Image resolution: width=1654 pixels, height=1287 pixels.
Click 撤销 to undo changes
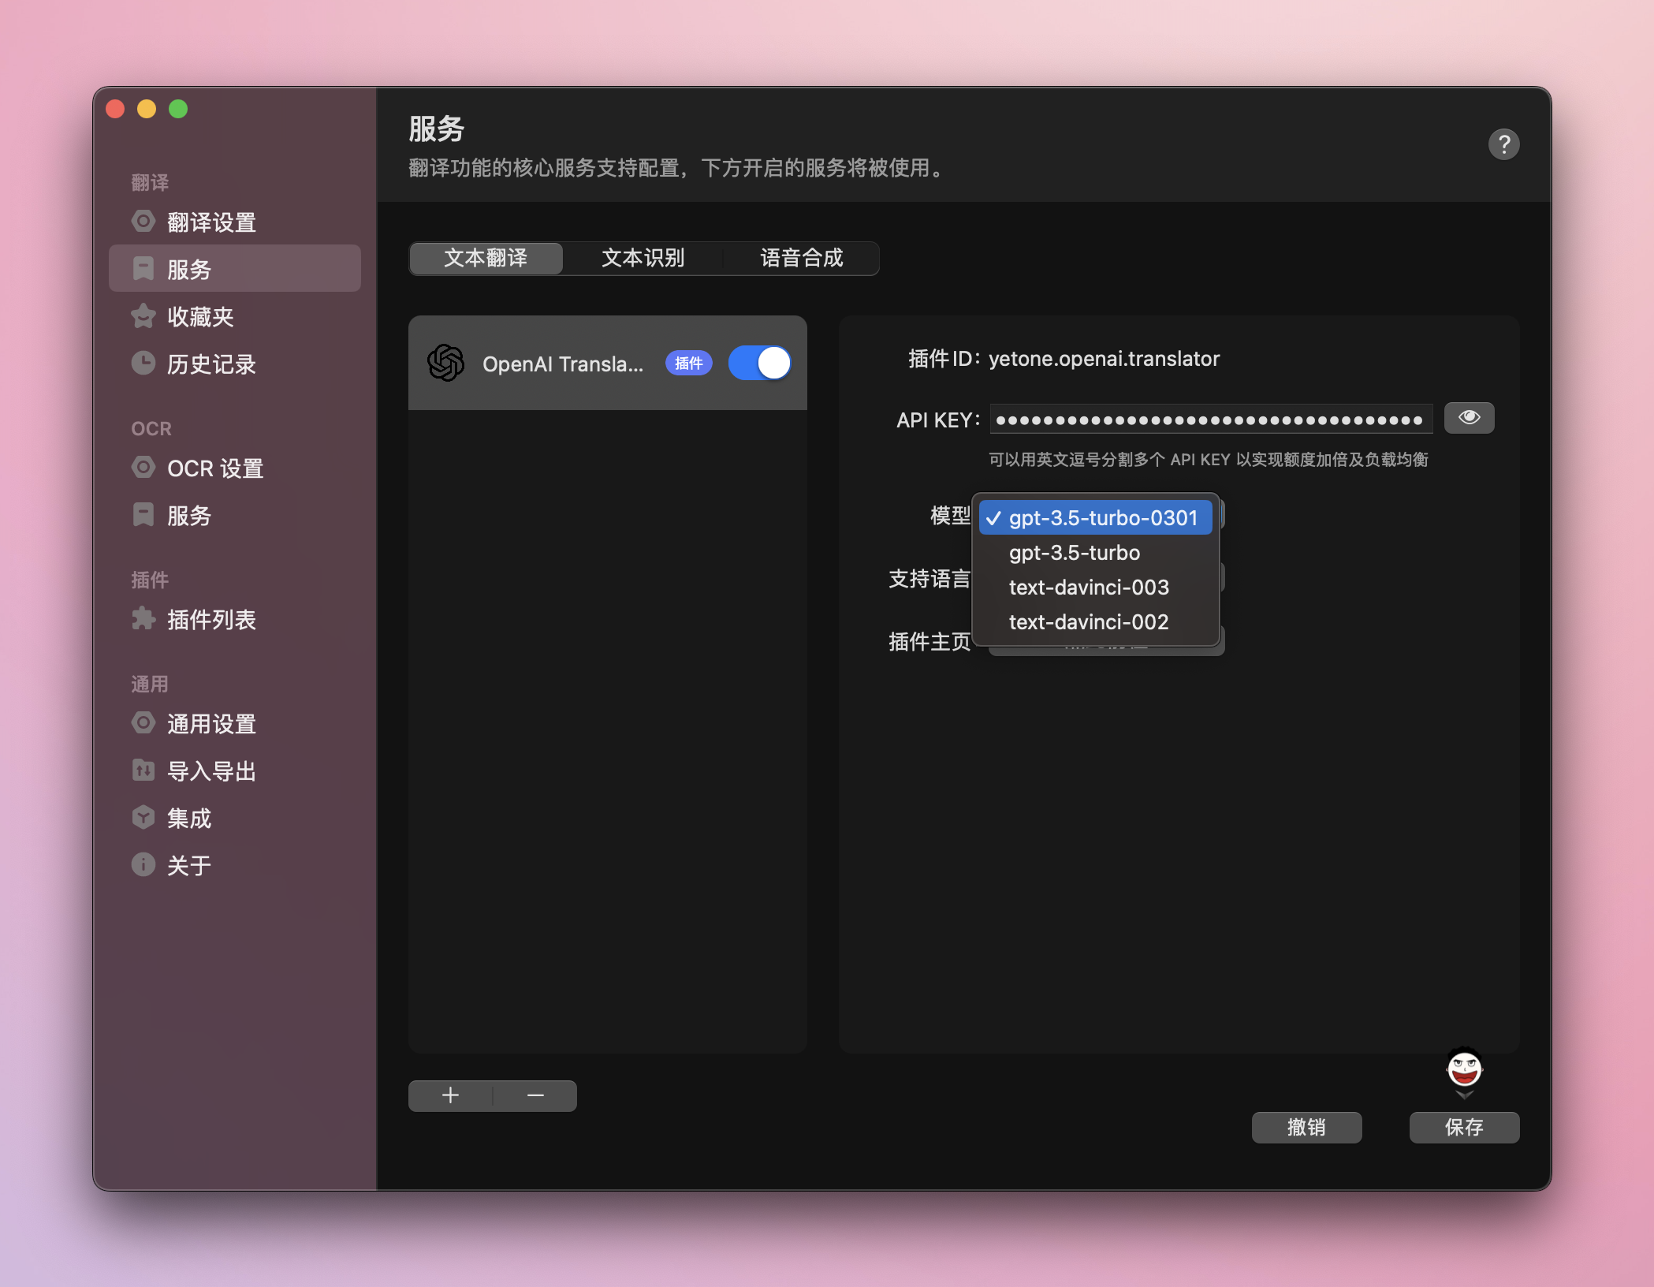[x=1306, y=1128]
